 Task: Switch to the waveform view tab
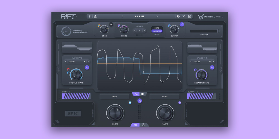click(x=137, y=94)
